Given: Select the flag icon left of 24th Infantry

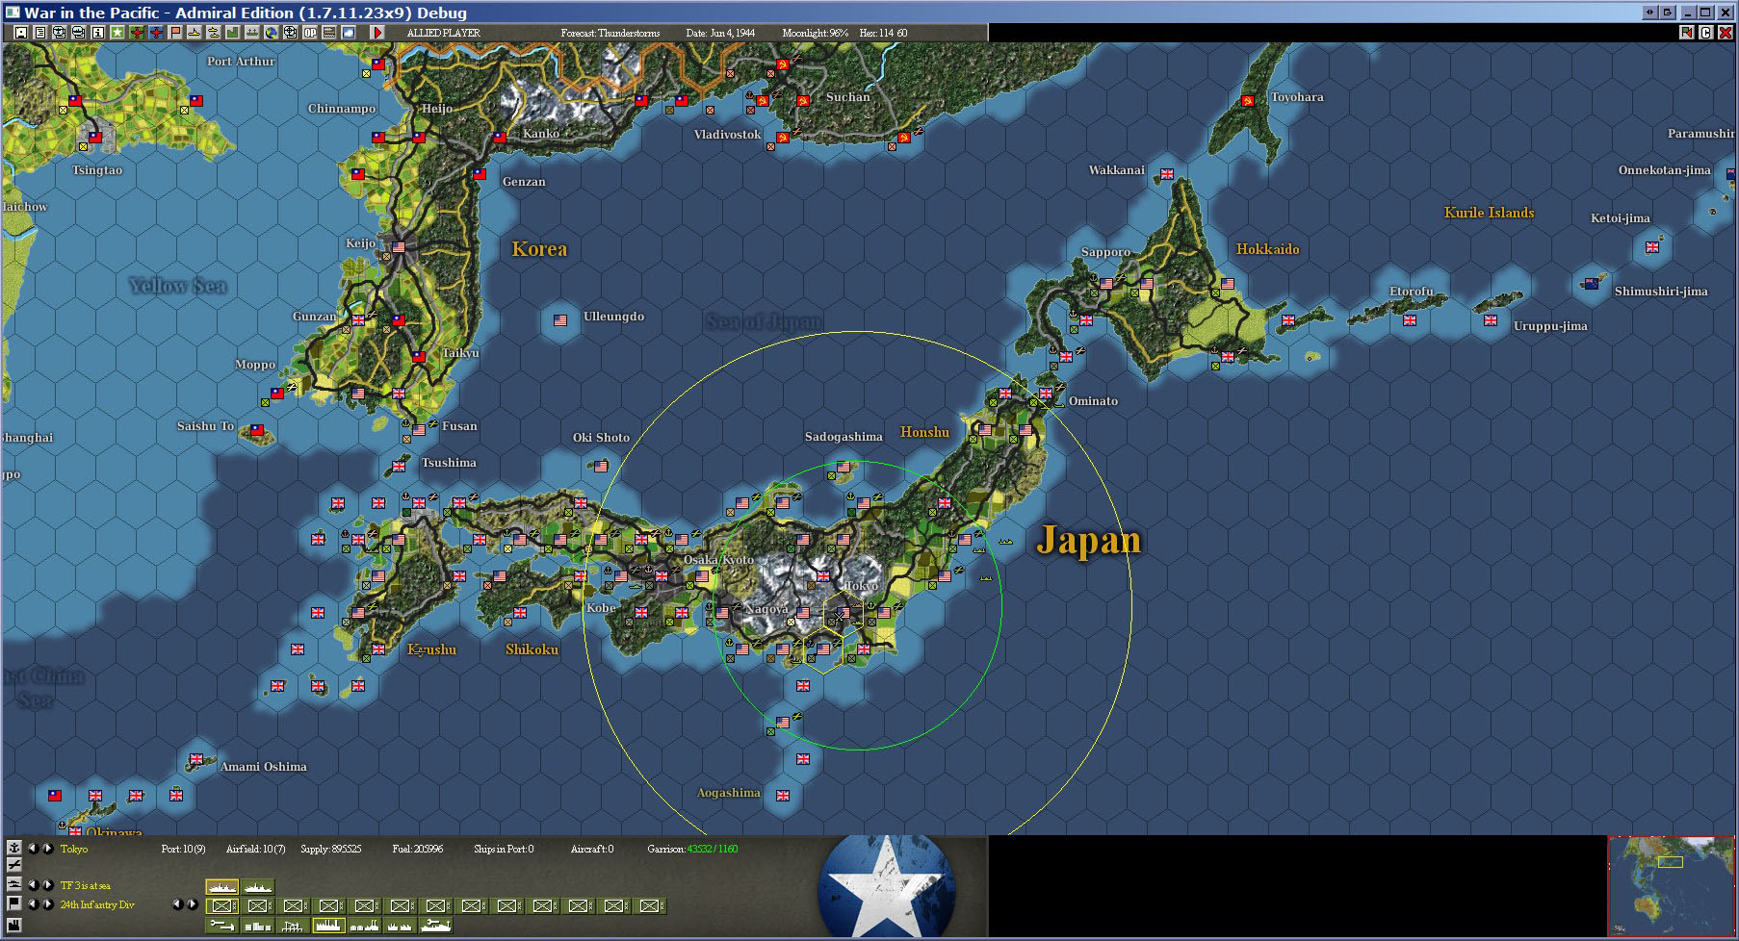Looking at the screenshot, I should point(14,903).
